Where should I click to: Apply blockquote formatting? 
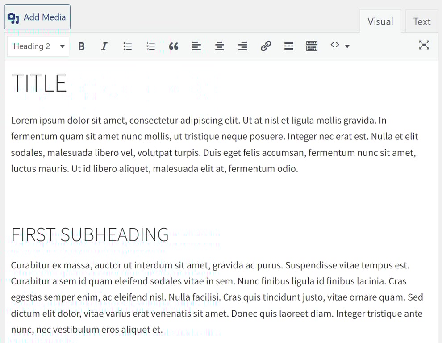(x=174, y=46)
